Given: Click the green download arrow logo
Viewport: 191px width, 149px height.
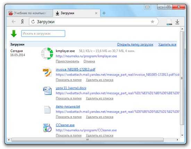Looking at the screenshot, I should coord(14,34).
